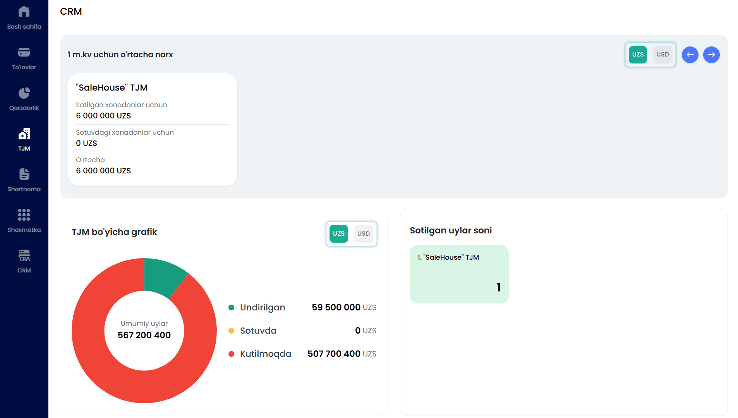Image resolution: width=738 pixels, height=418 pixels.
Task: Select the TJM section icon
Action: [24, 134]
